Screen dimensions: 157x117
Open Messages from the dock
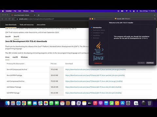pos(29,103)
